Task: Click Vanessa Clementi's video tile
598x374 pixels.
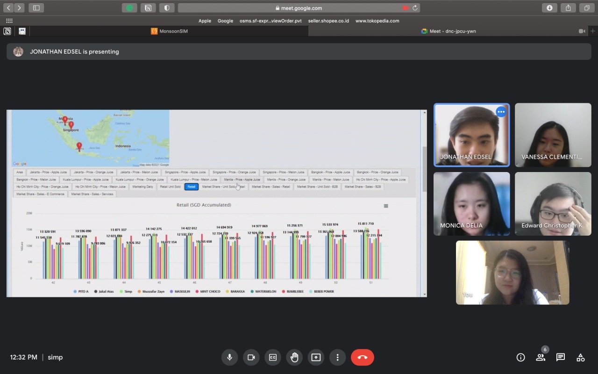Action: point(553,135)
